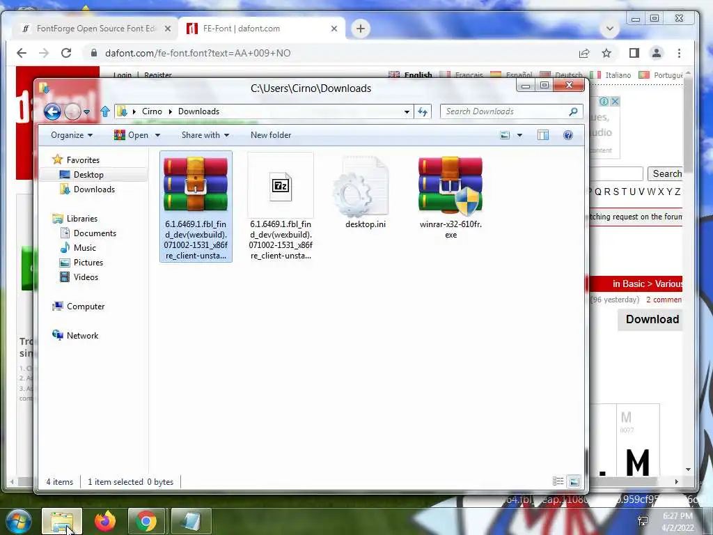Click the arrow between Cirno and Downloads
Image resolution: width=713 pixels, height=535 pixels.
coord(171,111)
